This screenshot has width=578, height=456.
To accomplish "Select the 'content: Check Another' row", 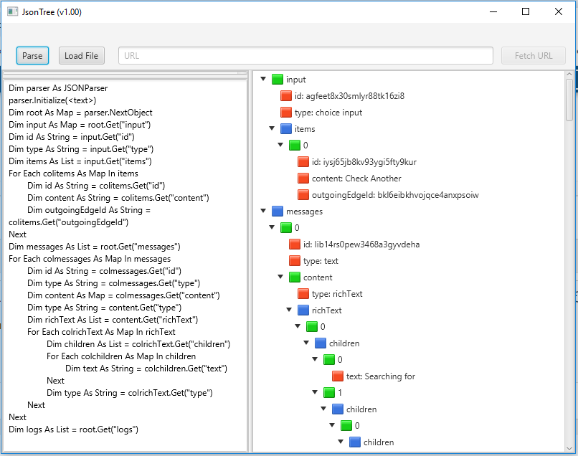I will click(x=409, y=179).
